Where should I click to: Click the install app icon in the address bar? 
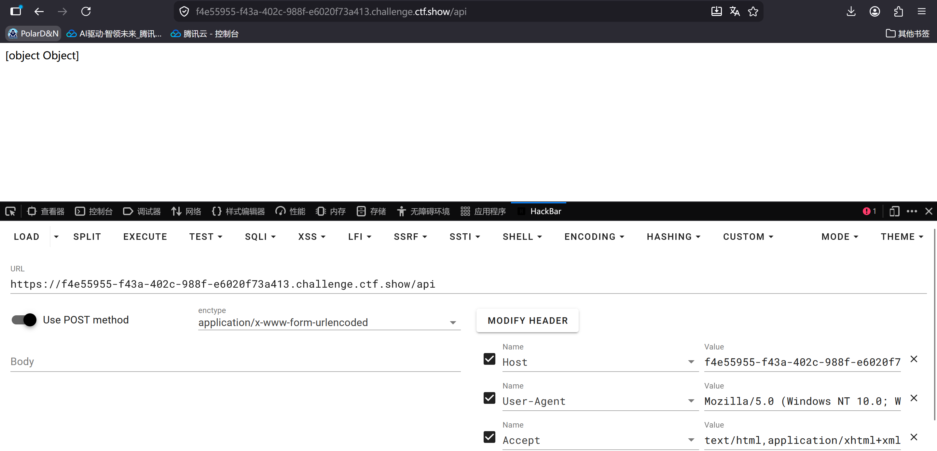pyautogui.click(x=716, y=12)
